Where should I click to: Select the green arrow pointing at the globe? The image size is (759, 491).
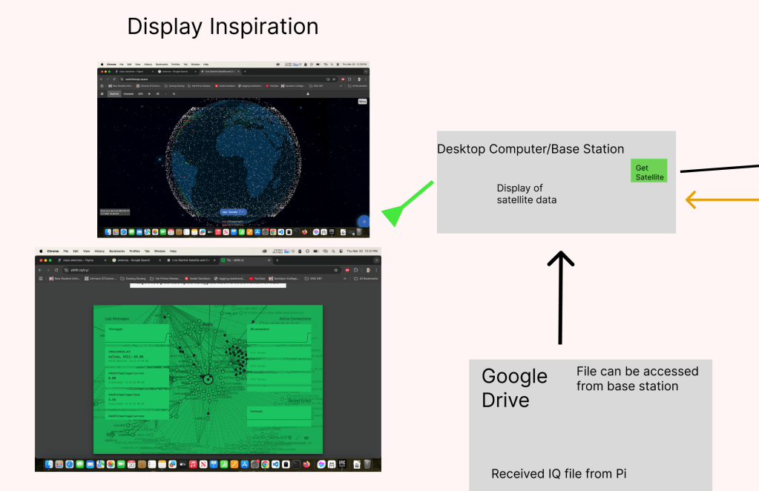407,201
